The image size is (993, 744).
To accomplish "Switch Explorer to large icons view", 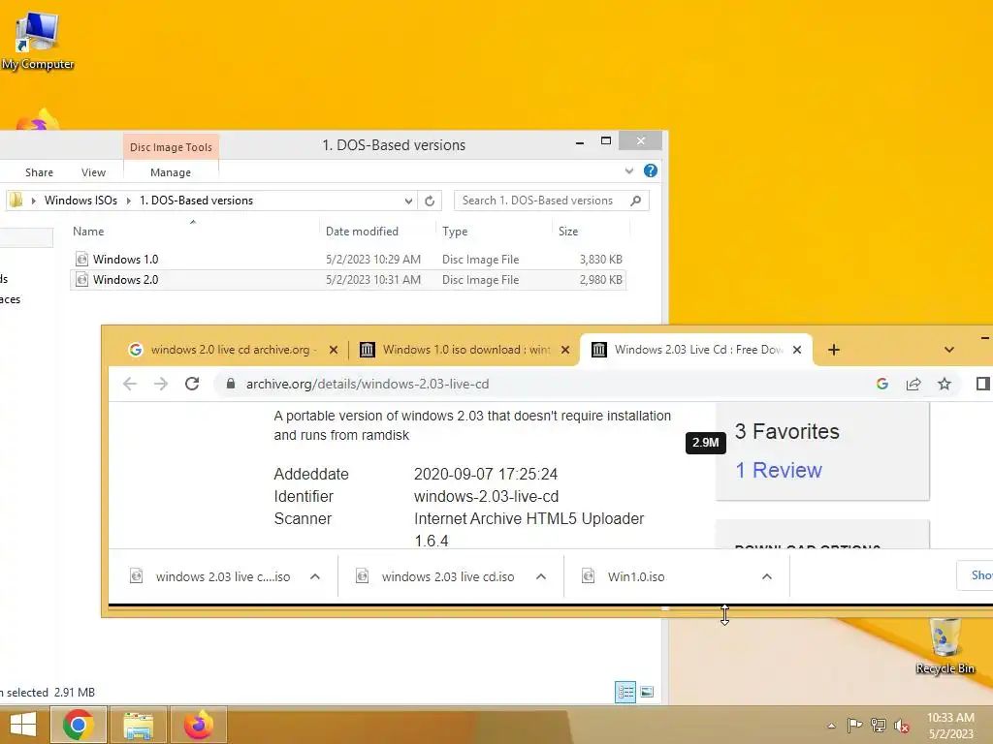I will (x=647, y=692).
